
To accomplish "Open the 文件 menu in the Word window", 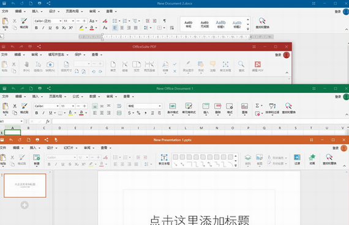I will (5, 11).
